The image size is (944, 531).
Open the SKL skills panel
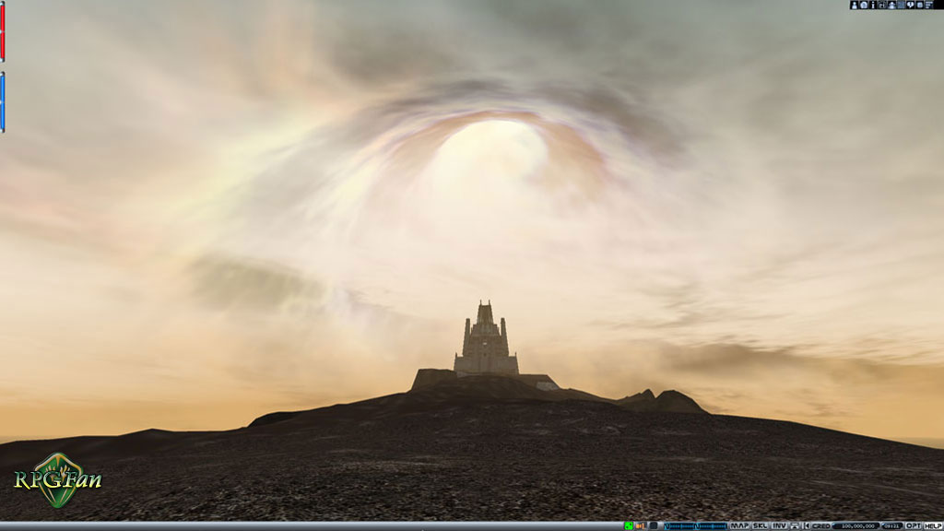pos(760,526)
